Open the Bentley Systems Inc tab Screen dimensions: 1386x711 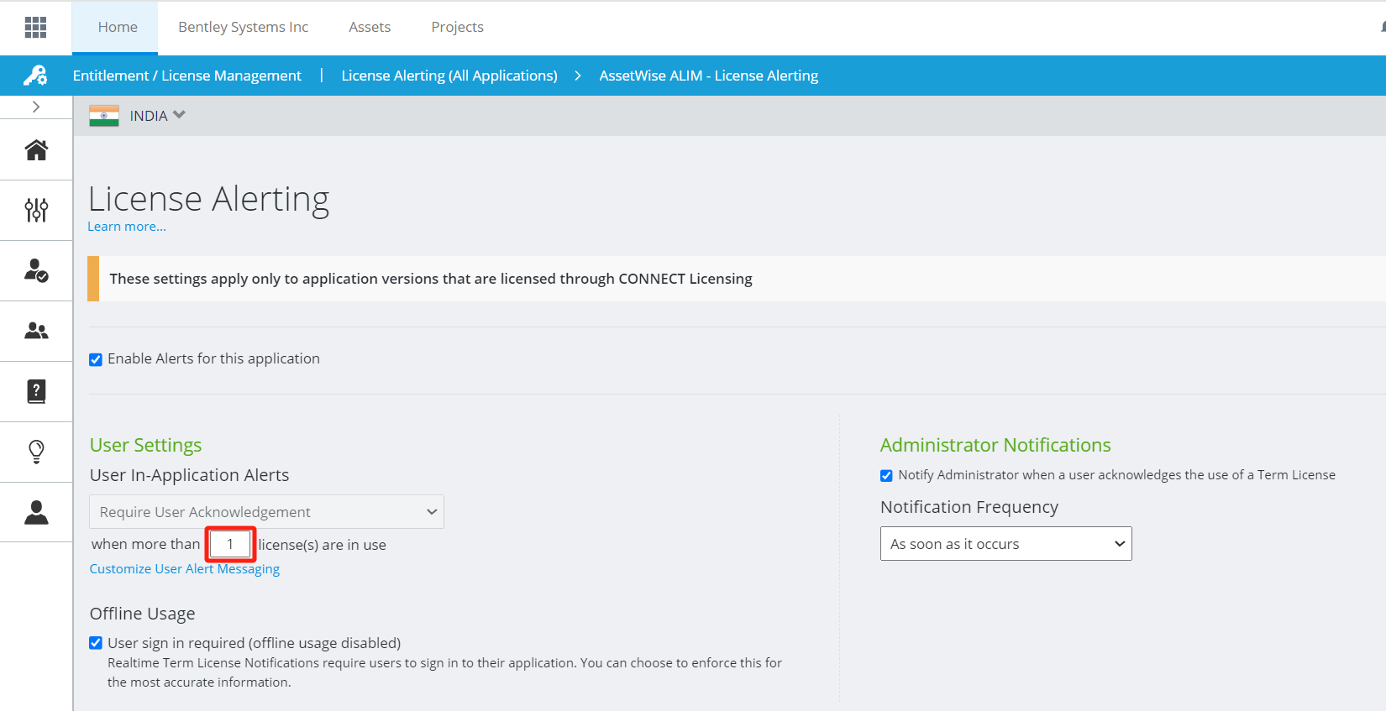coord(243,27)
